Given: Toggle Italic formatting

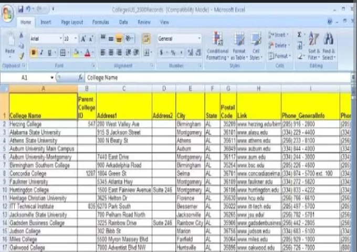Looking at the screenshot, I should [41, 52].
